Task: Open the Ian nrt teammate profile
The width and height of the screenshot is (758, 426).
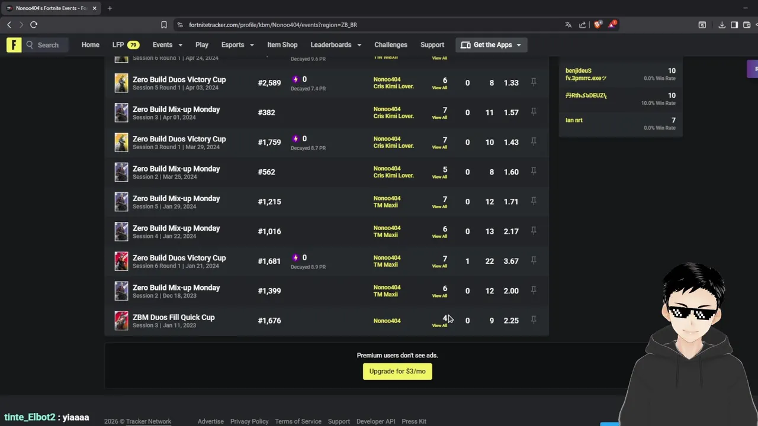Action: pos(574,120)
